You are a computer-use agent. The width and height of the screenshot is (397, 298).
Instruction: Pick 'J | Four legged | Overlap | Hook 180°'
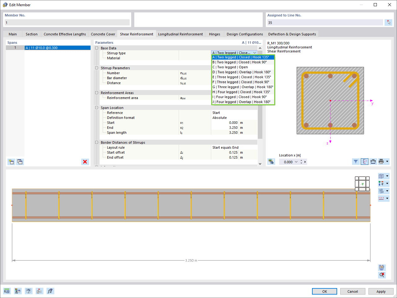click(243, 102)
